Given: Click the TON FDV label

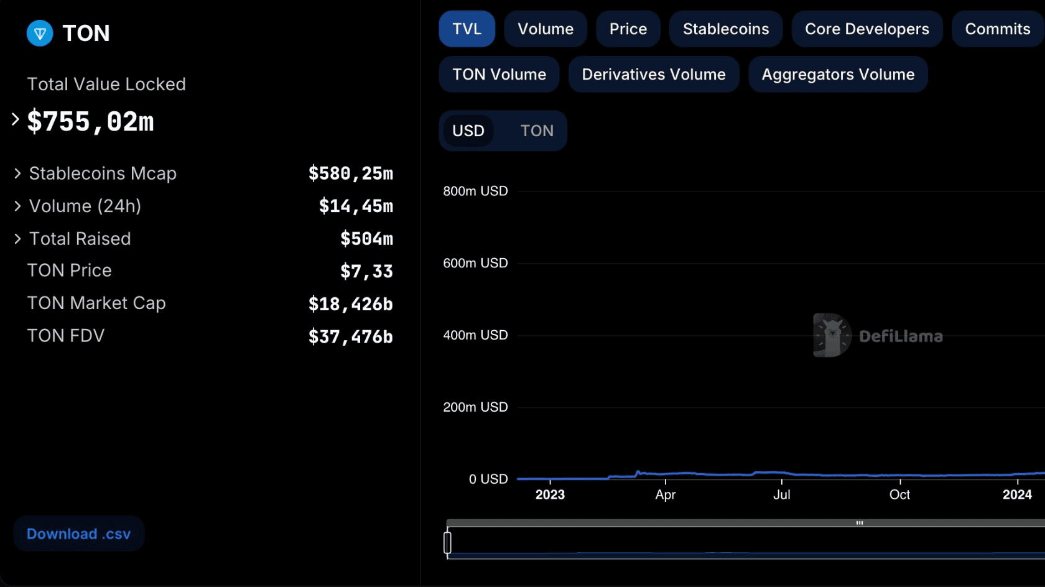Looking at the screenshot, I should pyautogui.click(x=66, y=336).
